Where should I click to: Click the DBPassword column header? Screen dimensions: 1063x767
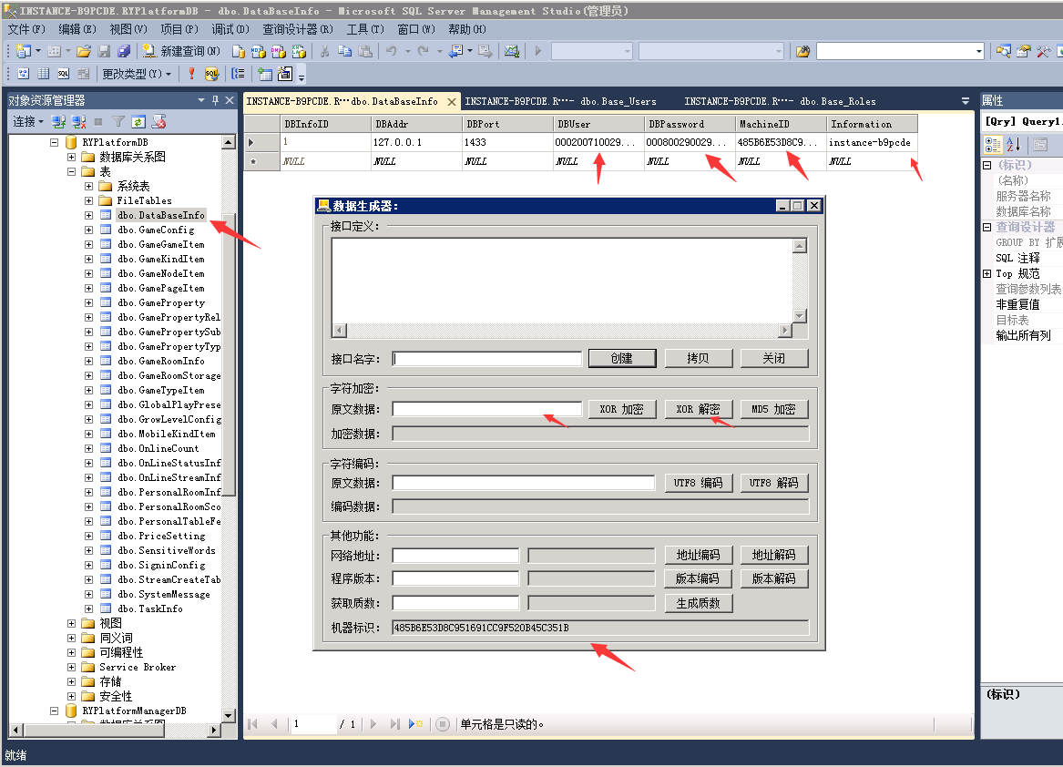690,124
